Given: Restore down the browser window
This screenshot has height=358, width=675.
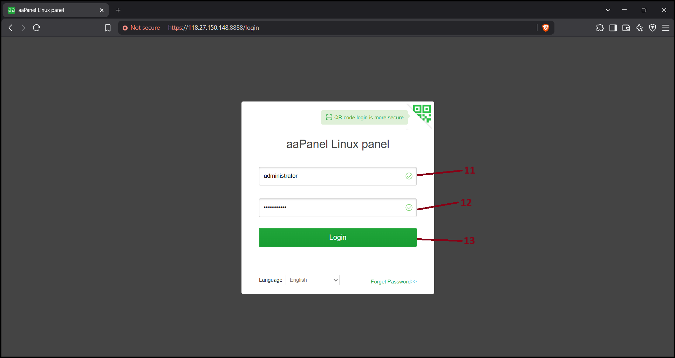Looking at the screenshot, I should (644, 10).
